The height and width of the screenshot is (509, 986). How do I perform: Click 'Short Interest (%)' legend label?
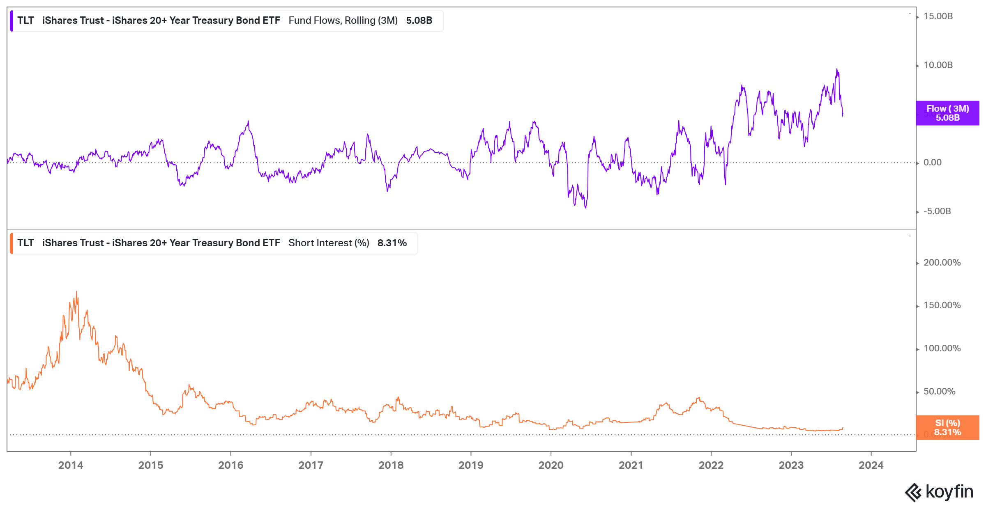[329, 243]
